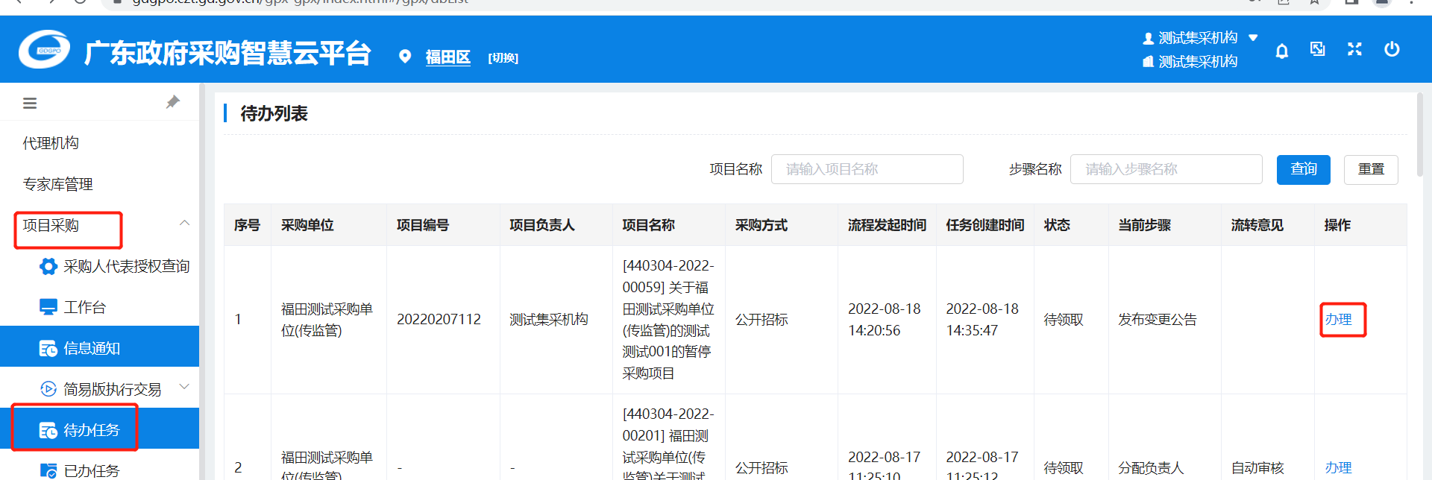Focus the 步骤名称 input field
Screen dimensions: 1432x480
(x=1165, y=169)
